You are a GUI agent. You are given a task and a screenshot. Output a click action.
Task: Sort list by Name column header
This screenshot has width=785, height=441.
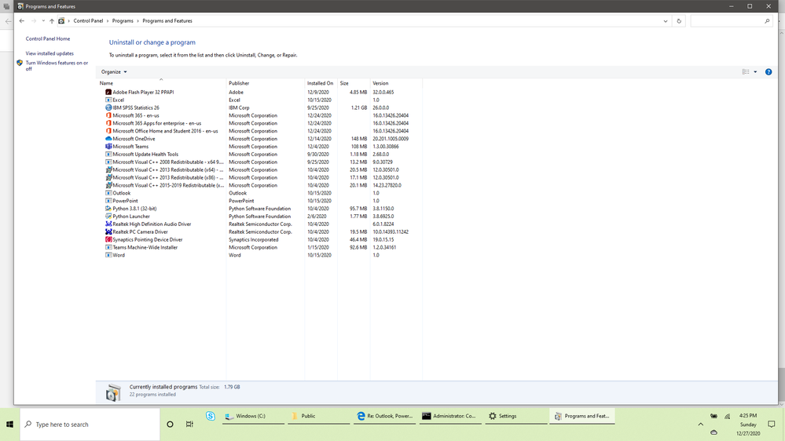pyautogui.click(x=162, y=83)
